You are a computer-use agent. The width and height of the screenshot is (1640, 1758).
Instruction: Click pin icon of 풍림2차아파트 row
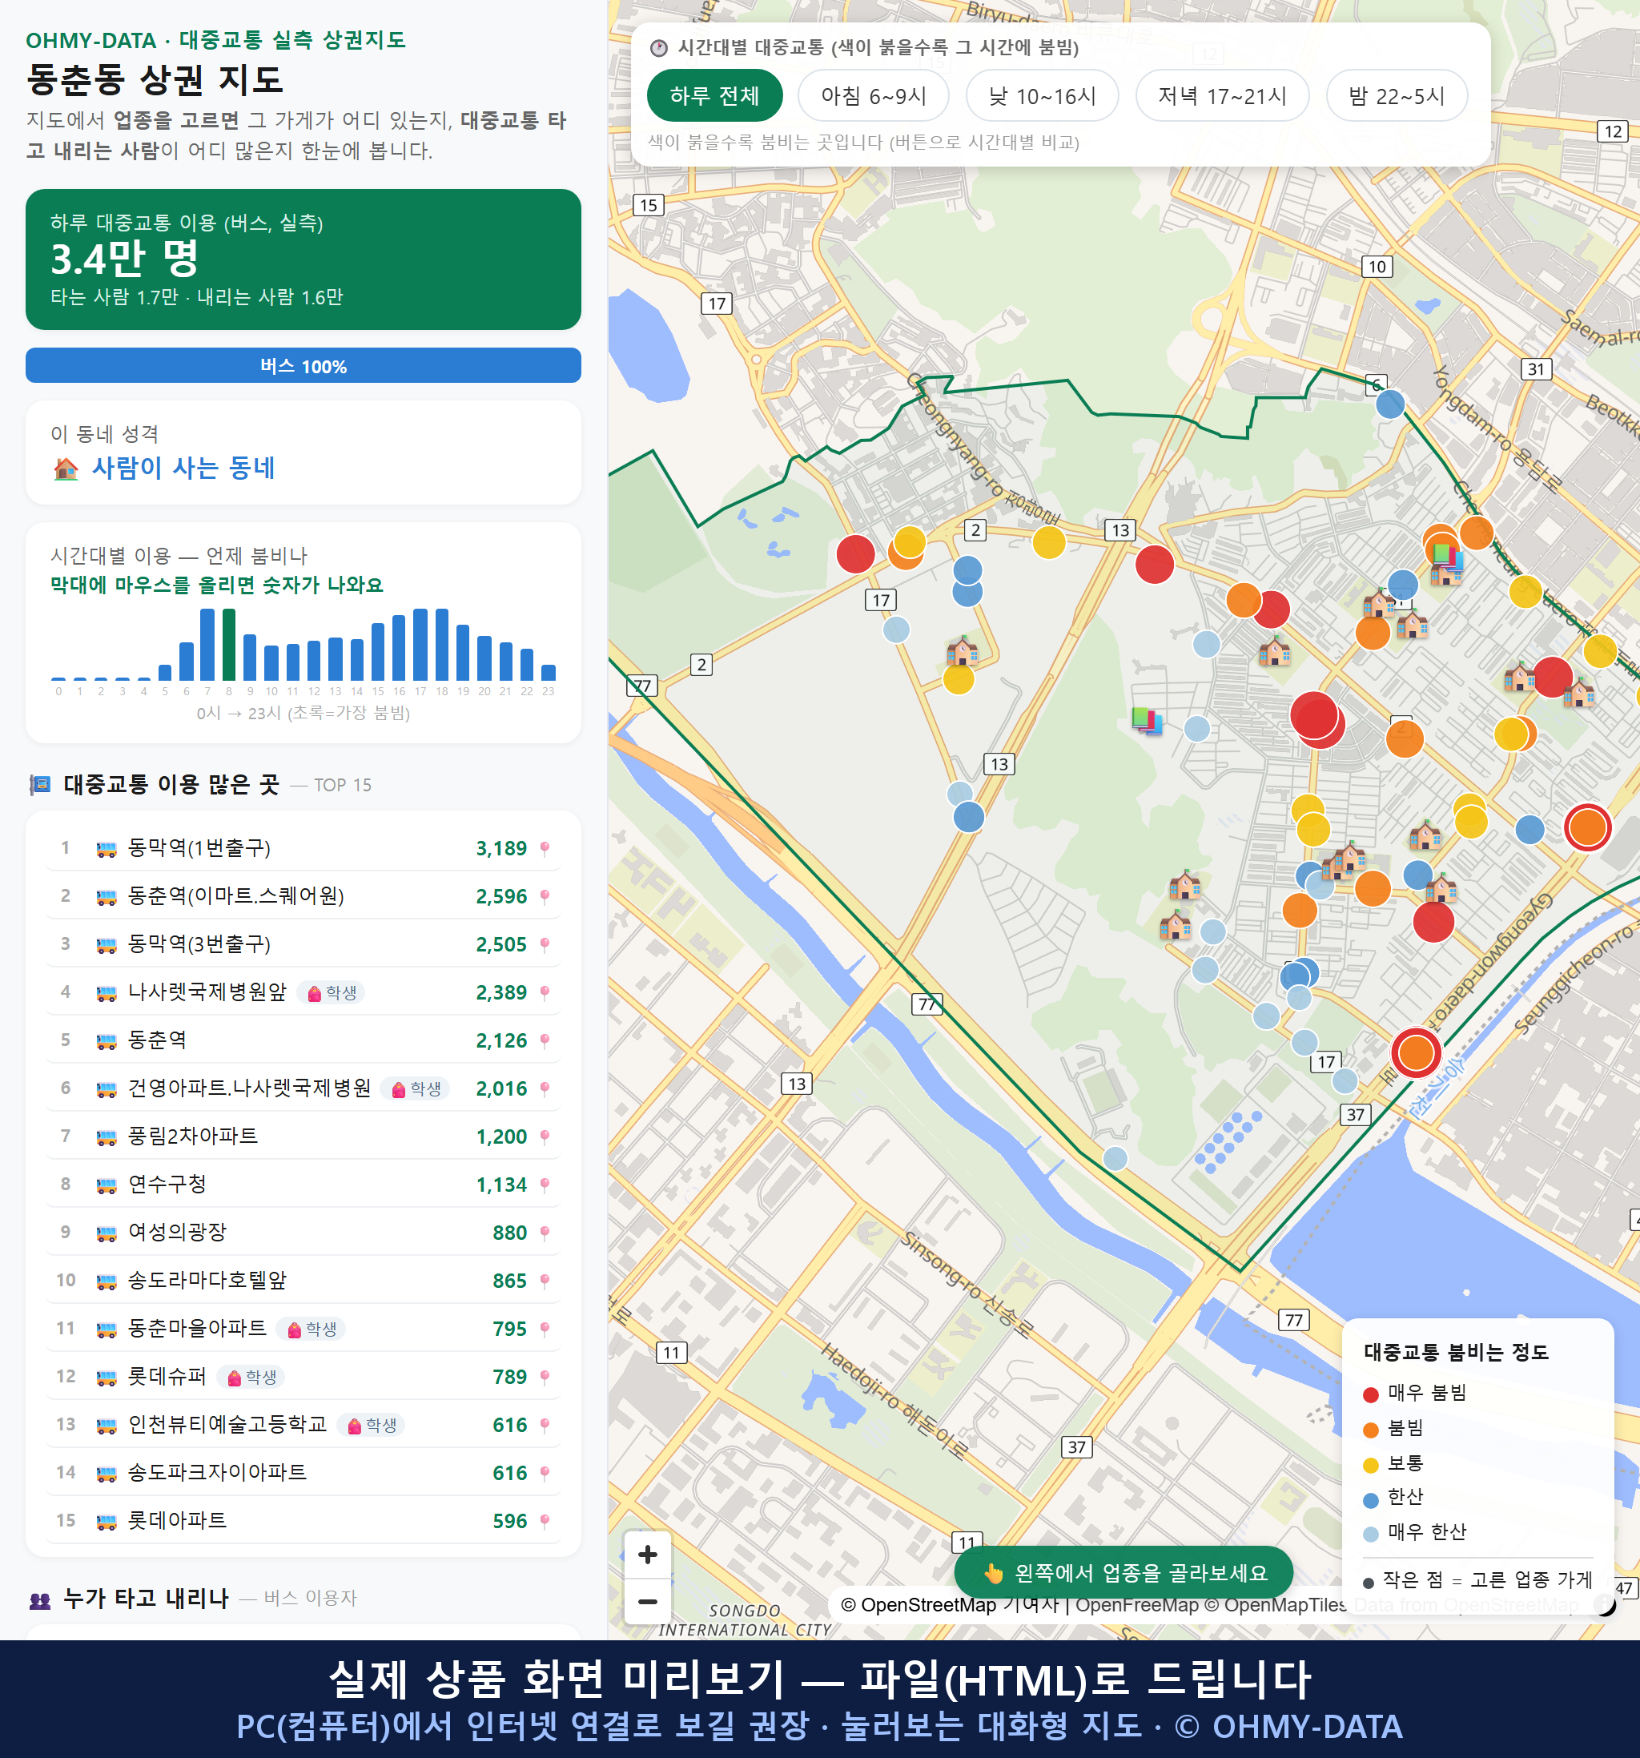click(x=545, y=1137)
